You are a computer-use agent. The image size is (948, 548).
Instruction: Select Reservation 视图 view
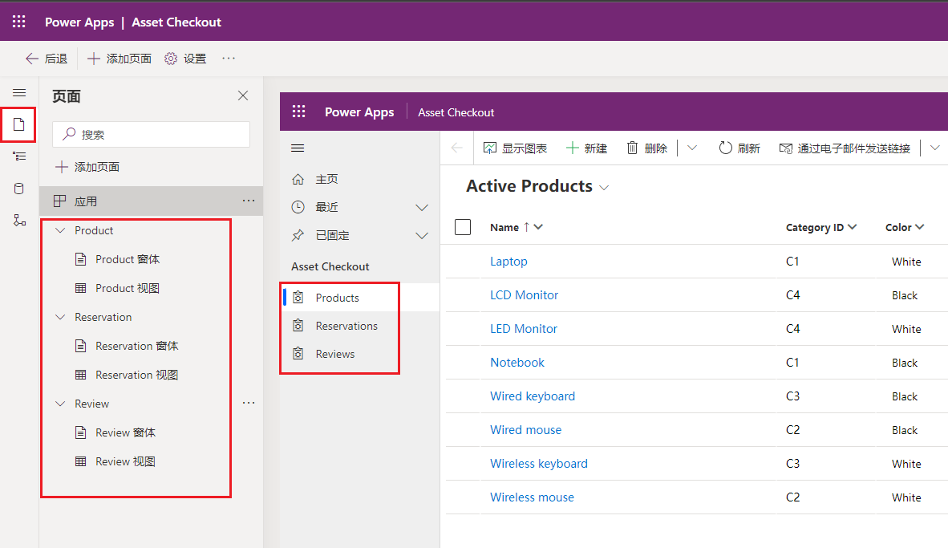tap(136, 375)
